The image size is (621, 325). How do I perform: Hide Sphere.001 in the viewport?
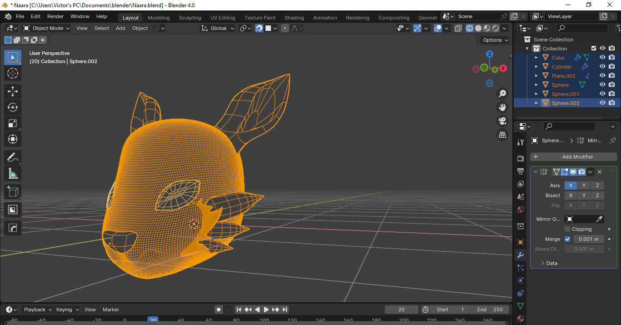(x=602, y=94)
